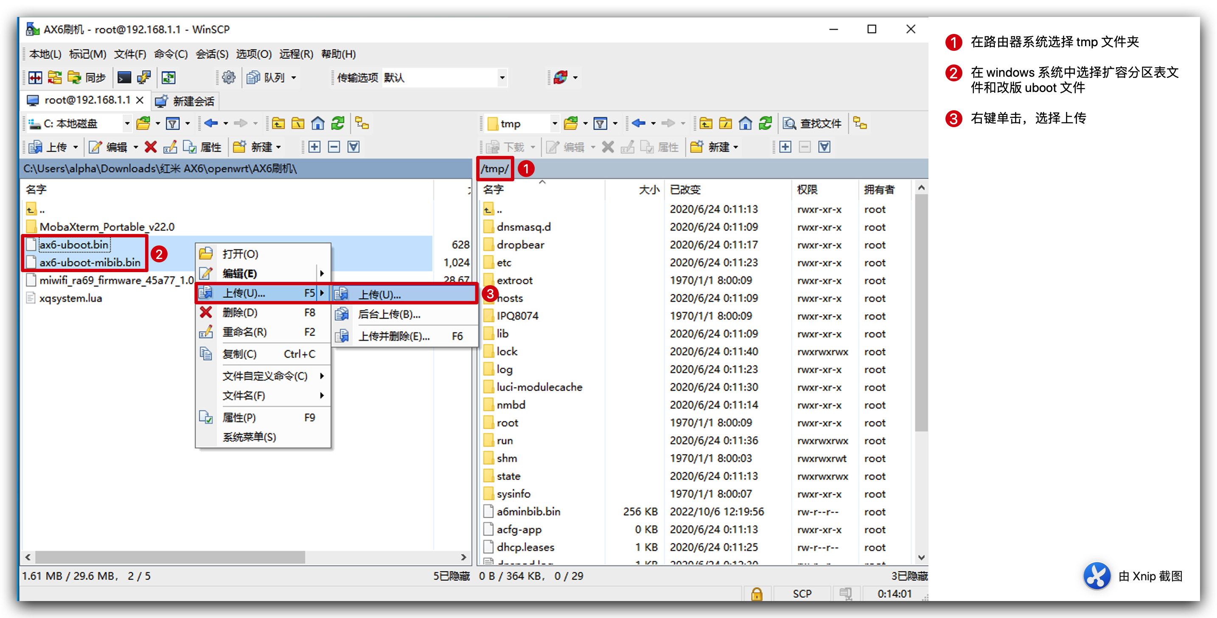Close the root@192.168.1.1 session tab
The height and width of the screenshot is (618, 1217).
click(140, 100)
